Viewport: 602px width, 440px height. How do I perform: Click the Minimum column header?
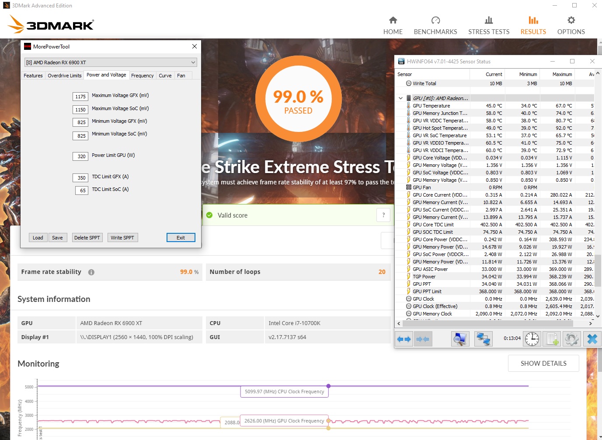pos(522,74)
